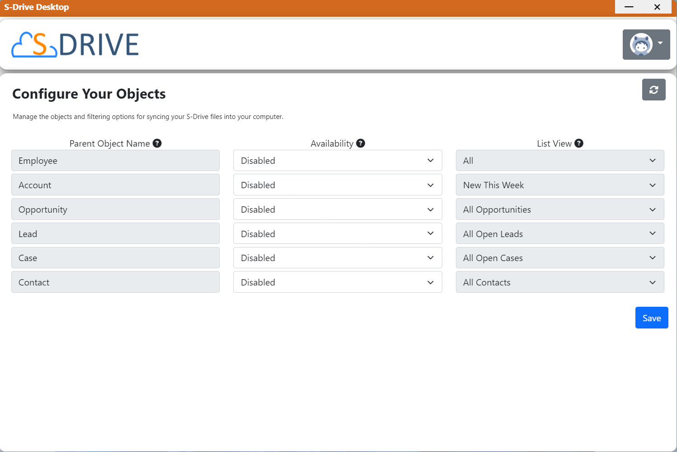Viewport: 677px width, 452px height.
Task: Expand Availability dropdown for Opportunity
Action: point(337,209)
